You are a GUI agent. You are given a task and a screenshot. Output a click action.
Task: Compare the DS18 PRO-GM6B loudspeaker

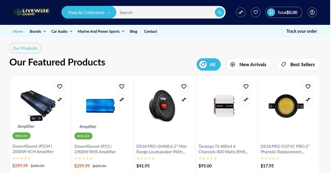coord(184,99)
